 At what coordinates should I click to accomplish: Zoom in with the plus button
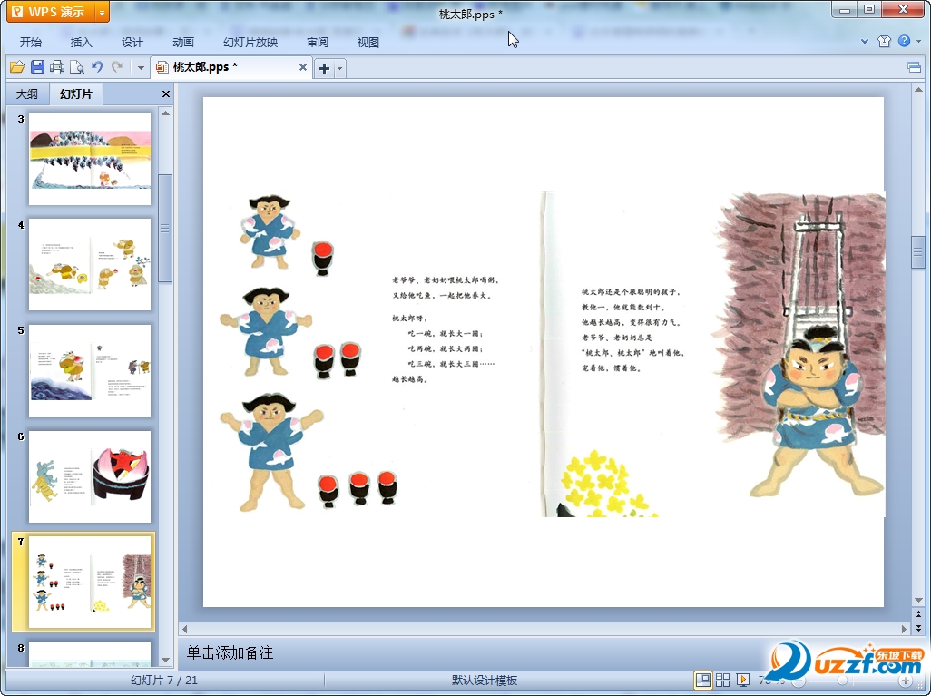tap(905, 681)
